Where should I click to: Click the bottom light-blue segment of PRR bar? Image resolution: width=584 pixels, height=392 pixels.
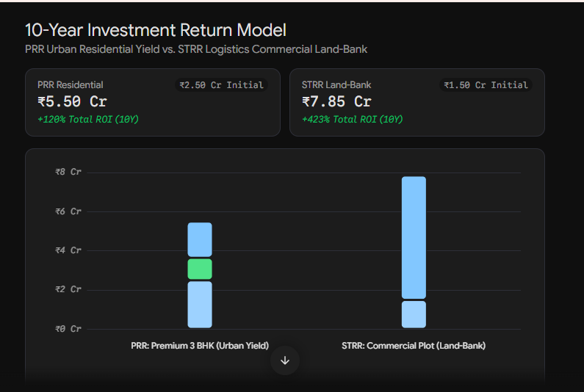point(200,305)
